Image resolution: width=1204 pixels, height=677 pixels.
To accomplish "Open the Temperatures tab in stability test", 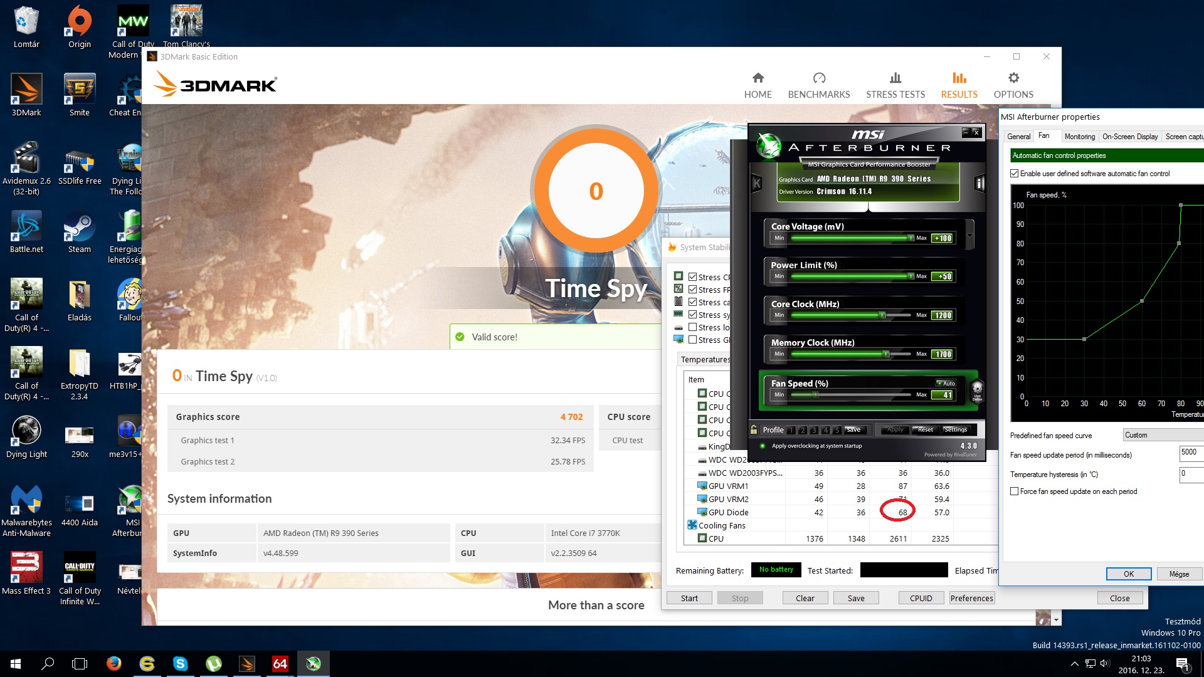I will click(704, 359).
